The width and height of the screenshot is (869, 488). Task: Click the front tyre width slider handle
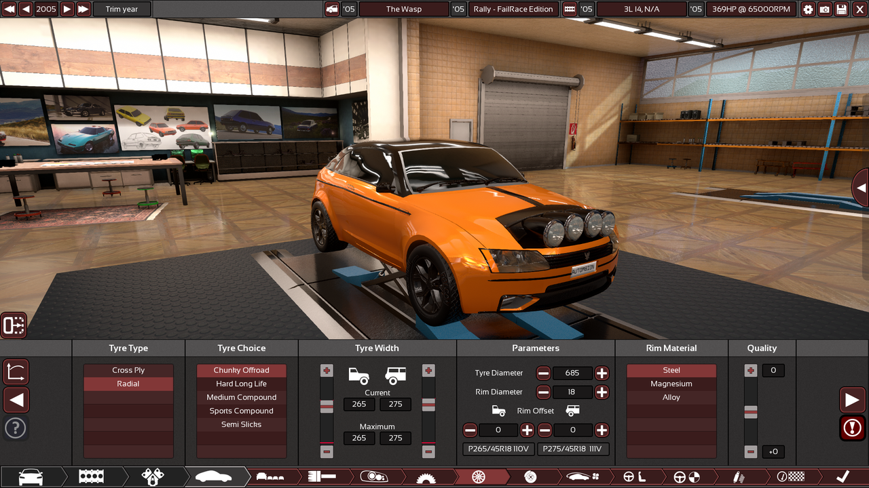point(327,406)
